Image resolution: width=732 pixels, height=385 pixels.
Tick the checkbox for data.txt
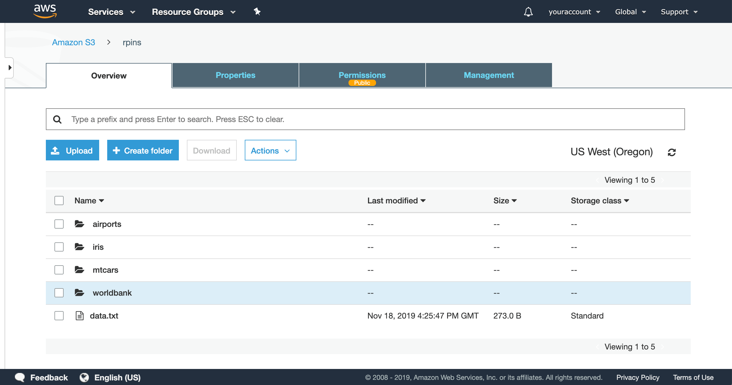pos(59,316)
